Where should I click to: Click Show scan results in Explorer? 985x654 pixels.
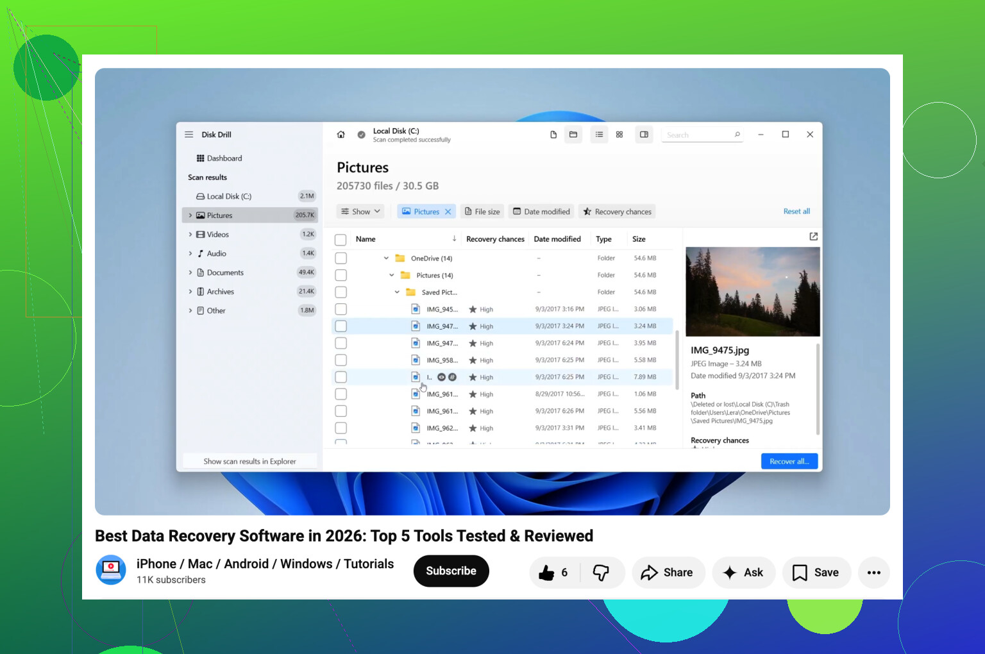coord(250,462)
